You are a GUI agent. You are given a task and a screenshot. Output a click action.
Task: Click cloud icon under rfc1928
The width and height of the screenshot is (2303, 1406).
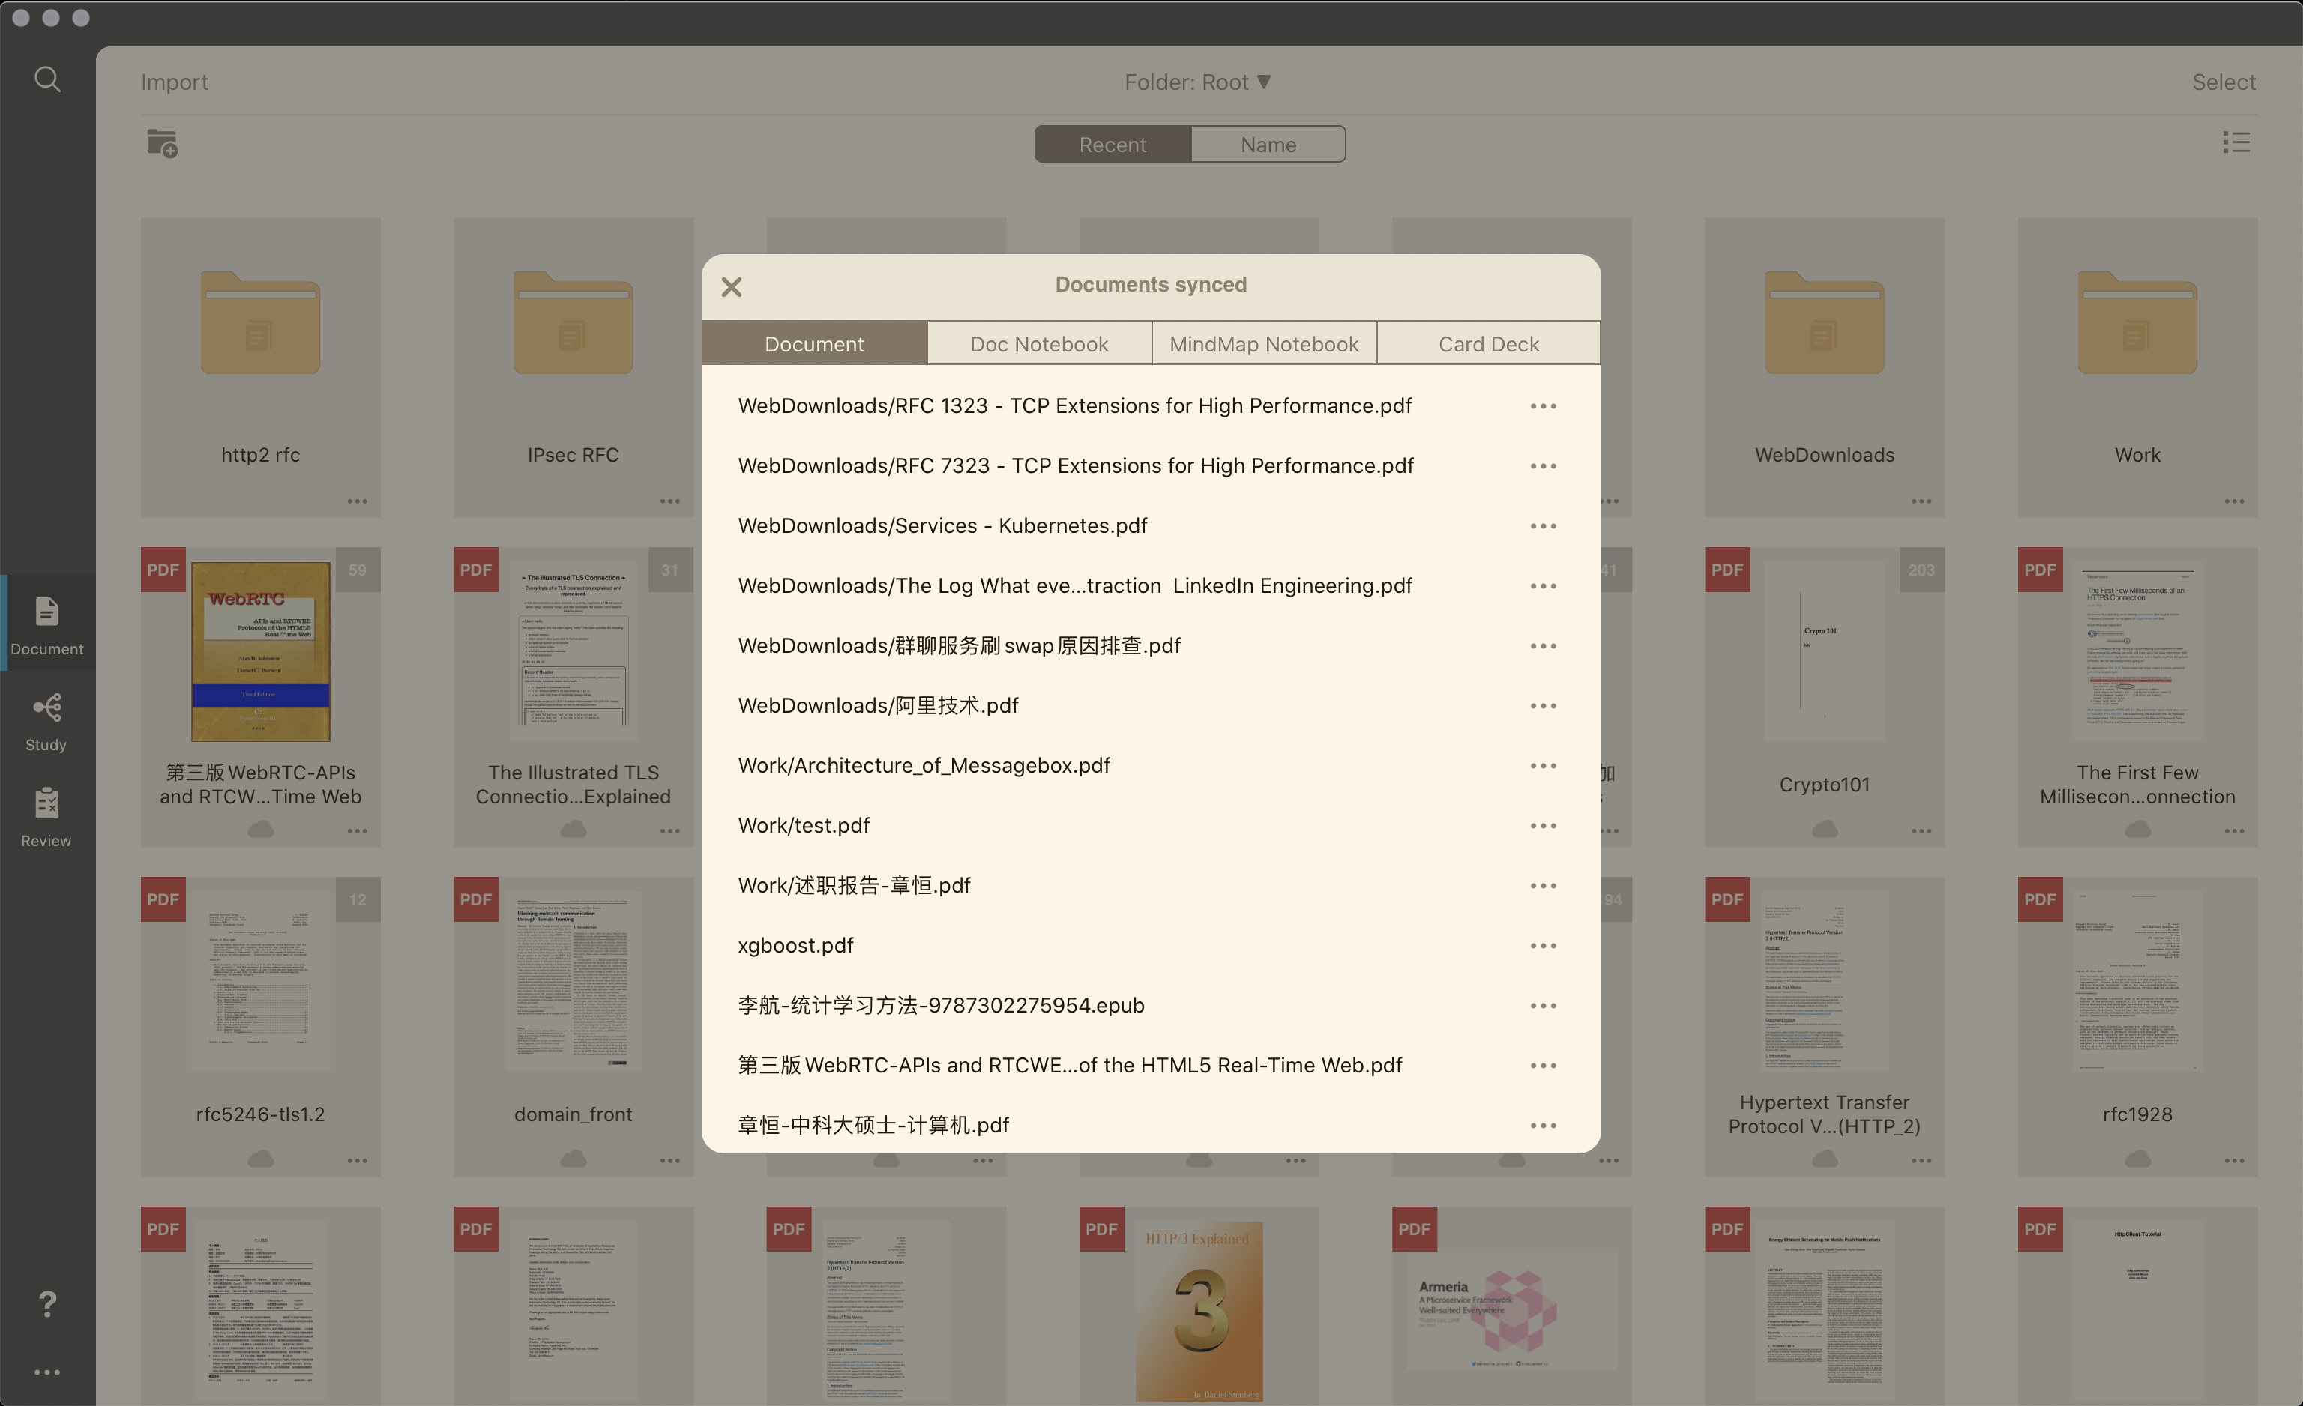pos(2137,1159)
